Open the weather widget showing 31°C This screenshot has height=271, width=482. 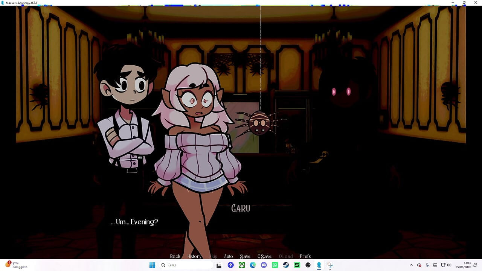(x=17, y=265)
